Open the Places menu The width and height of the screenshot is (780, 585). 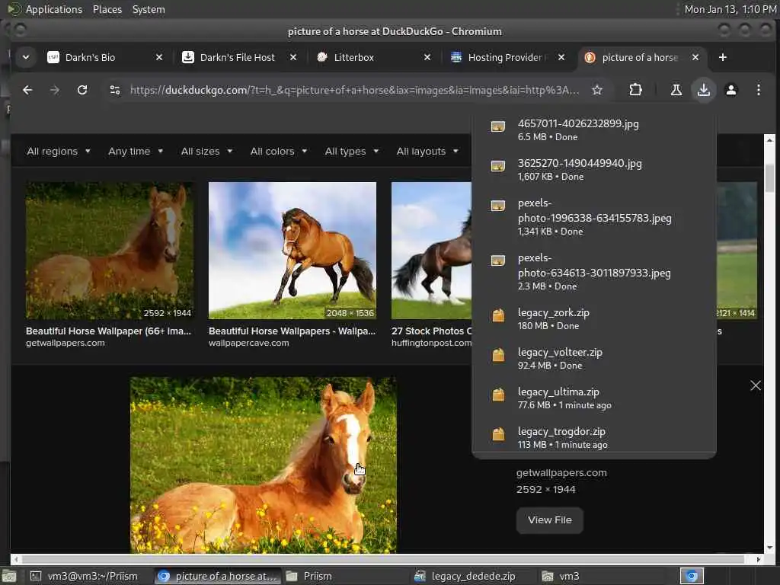107,9
